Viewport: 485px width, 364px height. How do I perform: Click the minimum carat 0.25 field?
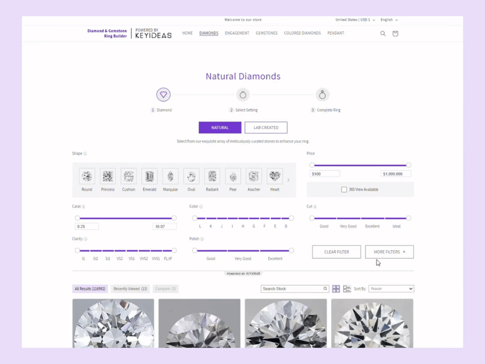coord(87,226)
